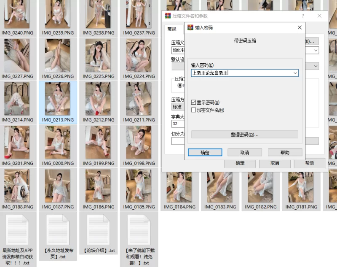Enable 加密文件名 checkbox
The height and width of the screenshot is (267, 337).
tap(193, 110)
